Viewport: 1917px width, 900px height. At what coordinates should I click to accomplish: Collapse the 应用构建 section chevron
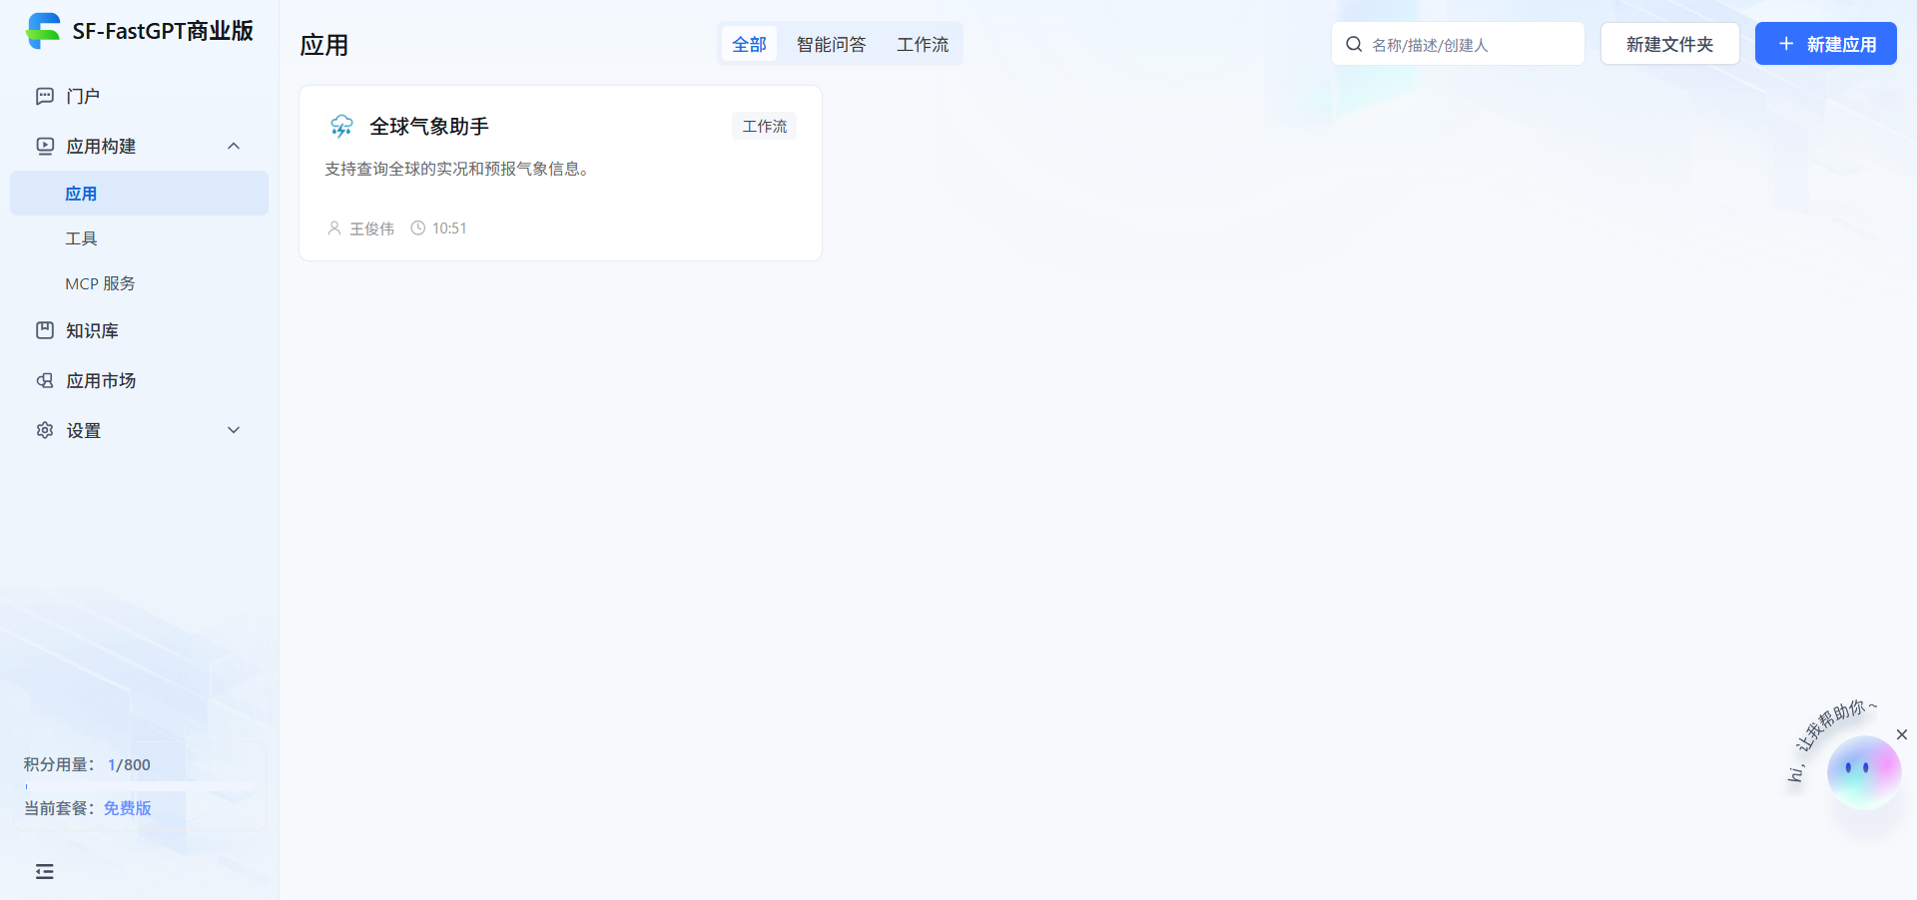pos(234,146)
